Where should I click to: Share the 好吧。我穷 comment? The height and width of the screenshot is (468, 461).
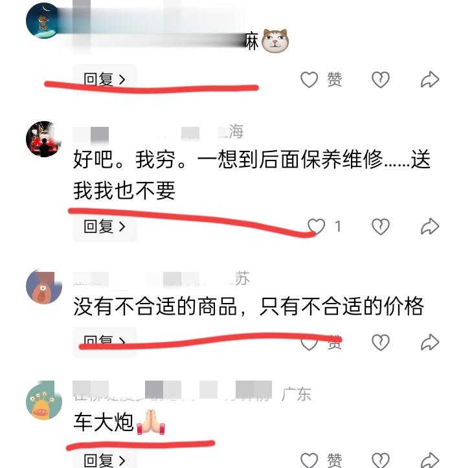430,227
